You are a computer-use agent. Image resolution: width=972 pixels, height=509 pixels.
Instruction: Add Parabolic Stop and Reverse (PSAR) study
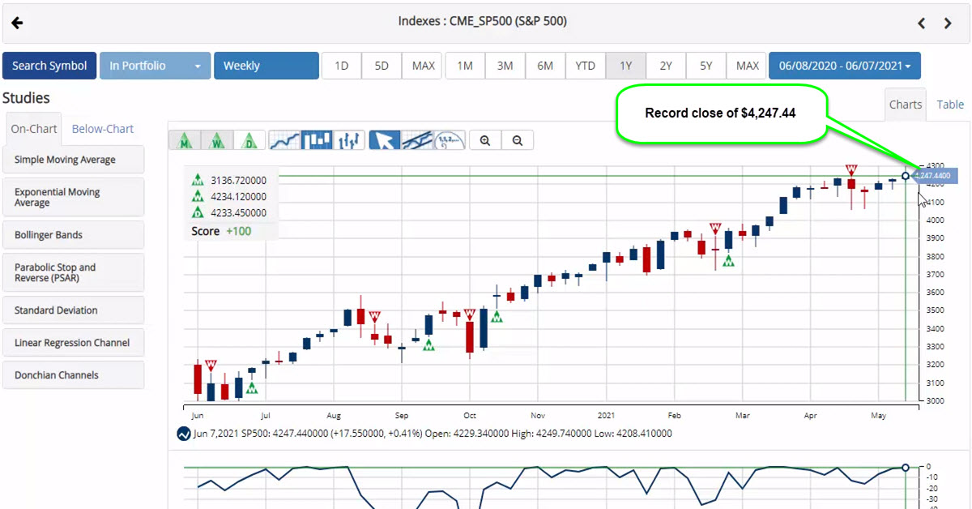click(x=74, y=272)
